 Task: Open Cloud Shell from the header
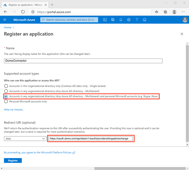pos(105,20)
